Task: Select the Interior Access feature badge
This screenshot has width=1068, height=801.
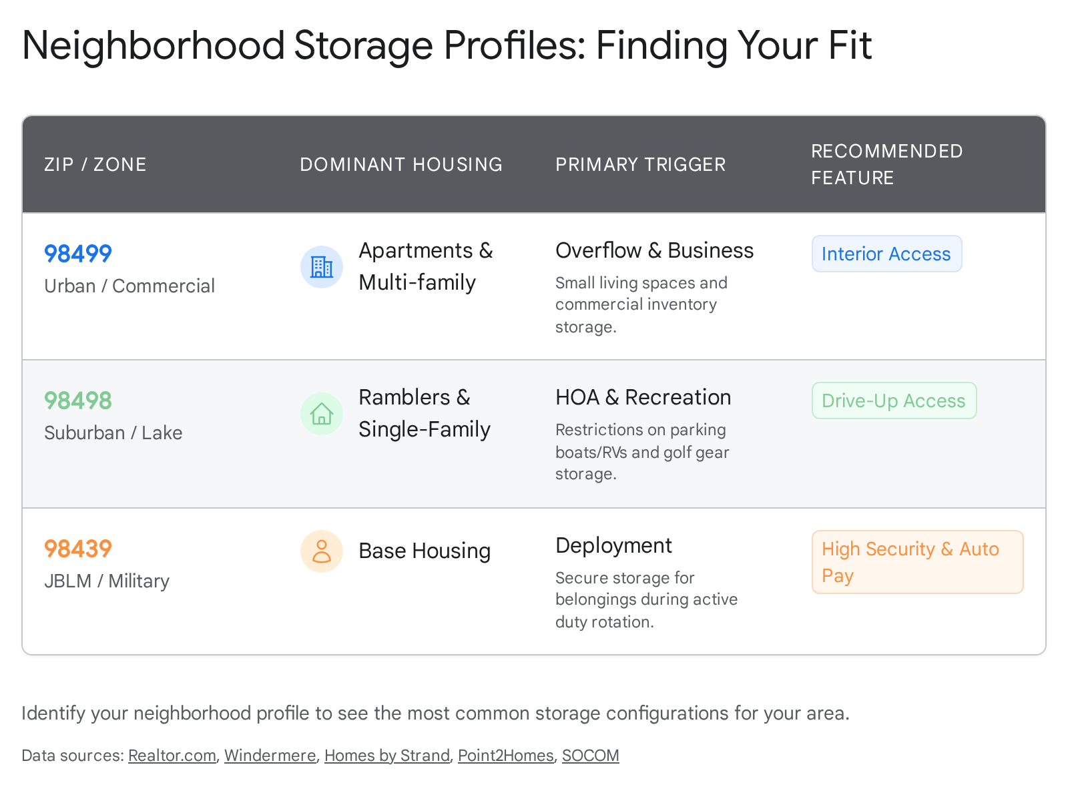Action: (886, 254)
